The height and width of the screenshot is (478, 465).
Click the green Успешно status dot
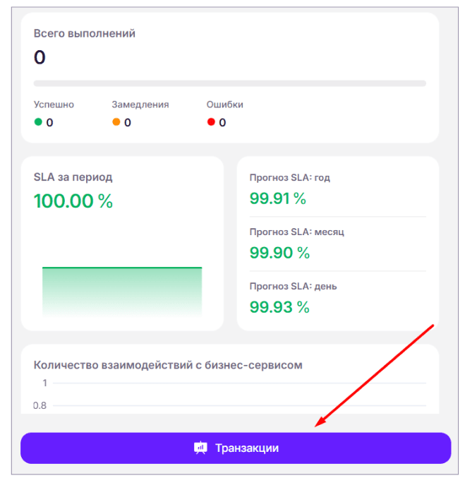[x=38, y=122]
